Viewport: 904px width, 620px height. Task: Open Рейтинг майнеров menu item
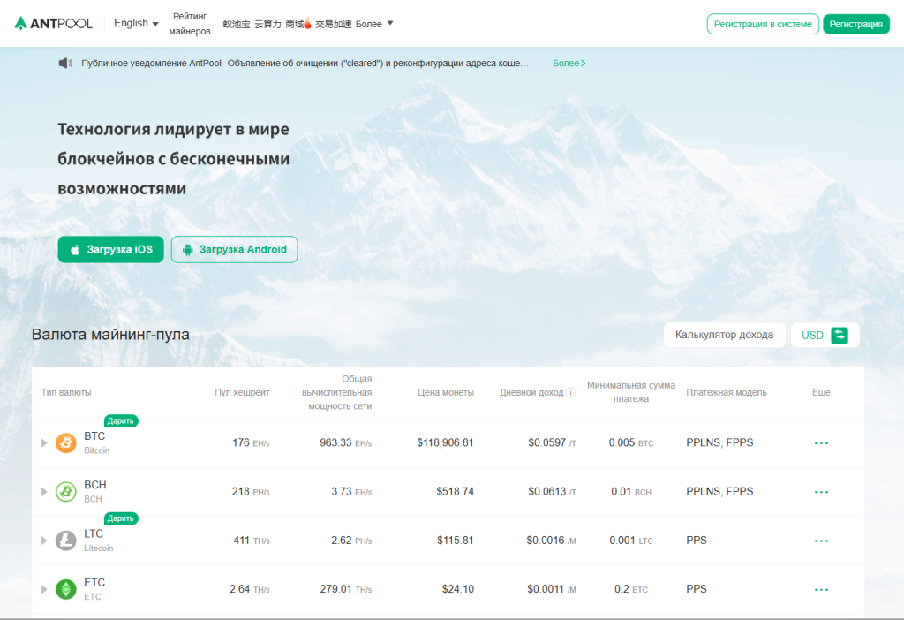190,24
